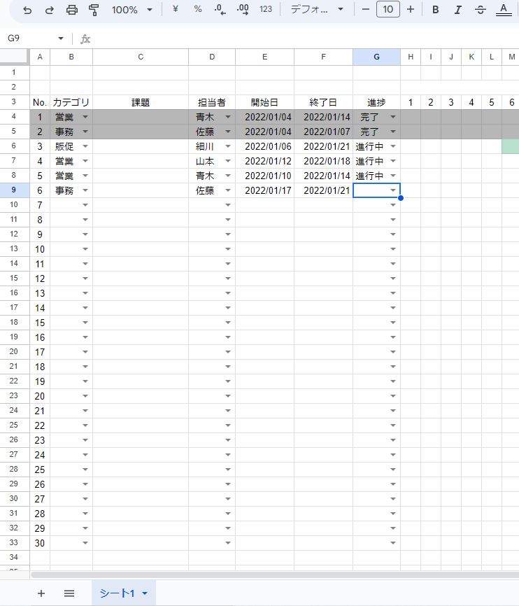Toggle strikethrough formatting
Viewport: 519px width, 606px height.
pyautogui.click(x=480, y=10)
